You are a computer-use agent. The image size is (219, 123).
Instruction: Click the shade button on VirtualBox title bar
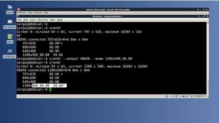click(x=198, y=10)
